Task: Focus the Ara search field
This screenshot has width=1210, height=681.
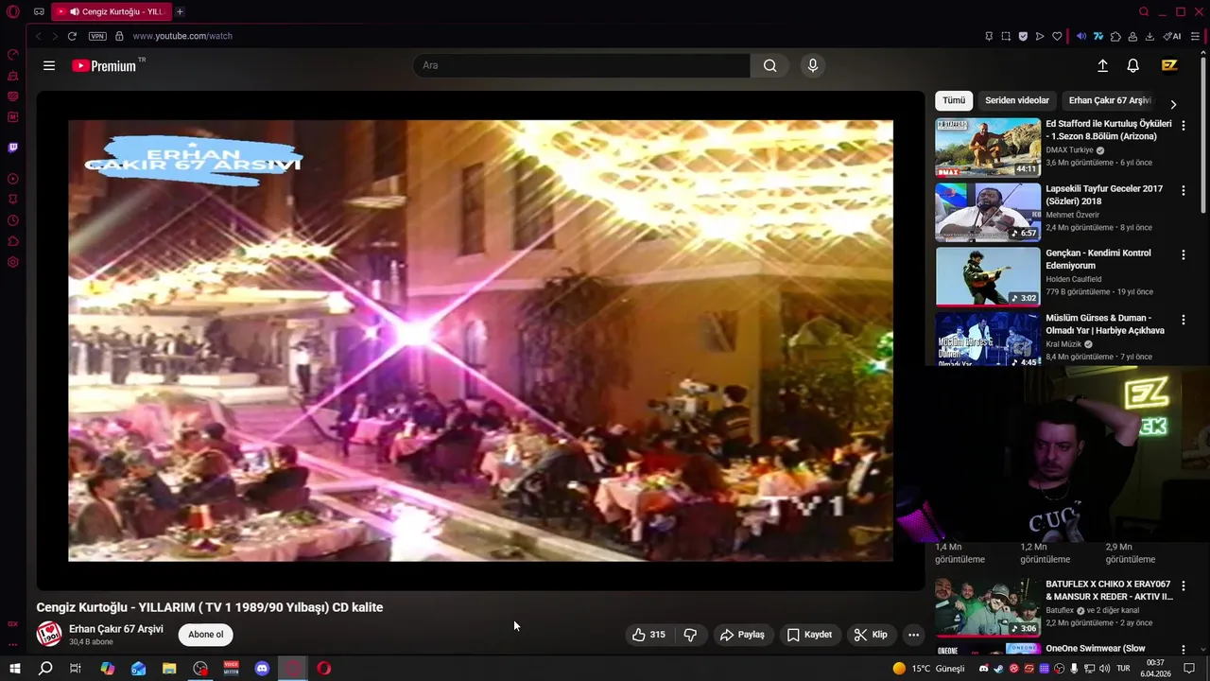Action: point(581,65)
